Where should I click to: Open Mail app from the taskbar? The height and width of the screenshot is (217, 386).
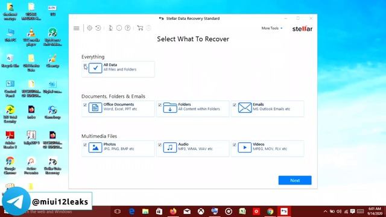coord(187,212)
